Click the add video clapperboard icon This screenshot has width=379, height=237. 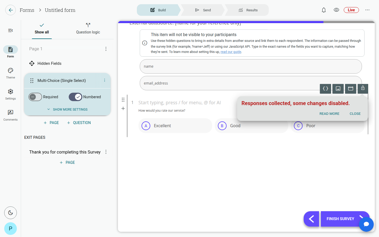[x=351, y=89]
